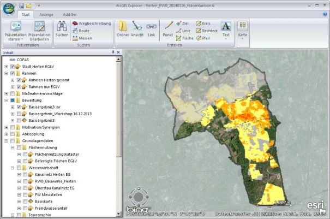Expand the Abkopplung folder
This screenshot has width=330, height=219.
(x=6, y=134)
